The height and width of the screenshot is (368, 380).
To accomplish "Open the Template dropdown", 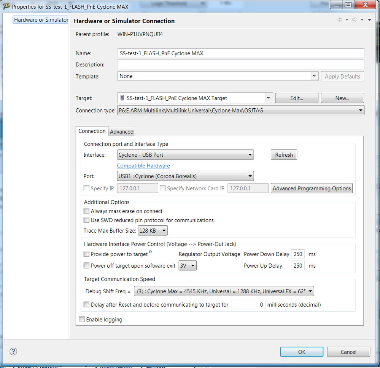I will click(218, 76).
